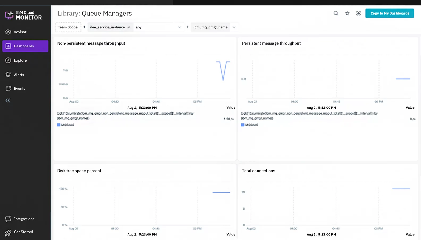
Task: Collapse the sidebar with double chevron
Action: [x=8, y=101]
